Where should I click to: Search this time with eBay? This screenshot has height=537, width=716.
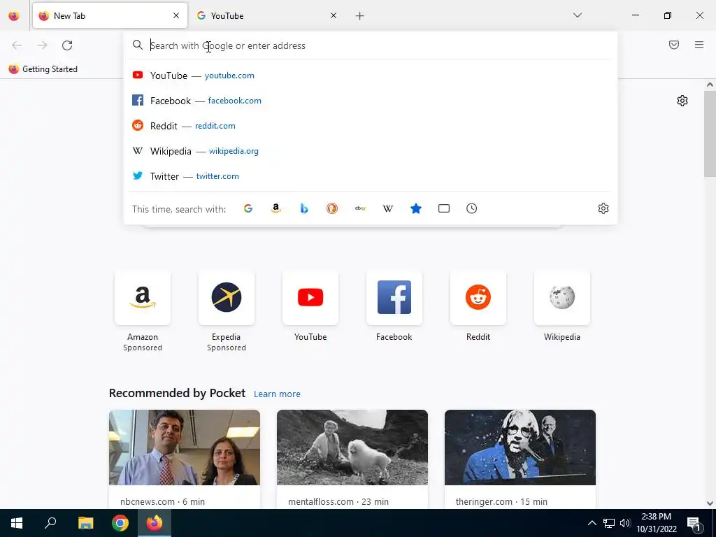click(x=360, y=208)
